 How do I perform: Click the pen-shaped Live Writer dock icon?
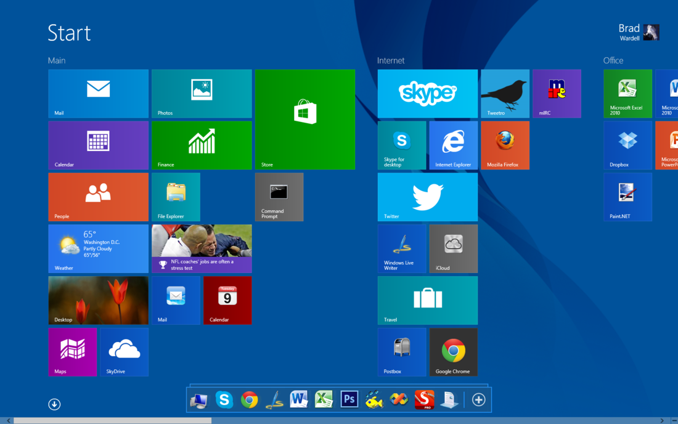click(274, 400)
